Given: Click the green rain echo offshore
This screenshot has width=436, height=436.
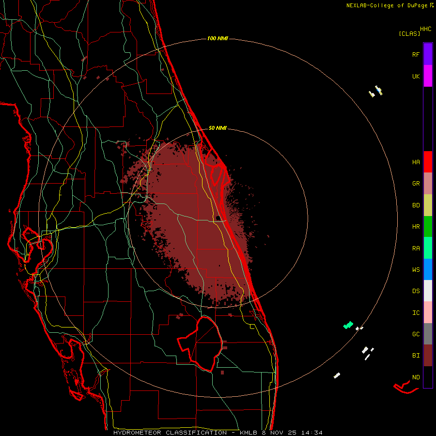Looking at the screenshot, I should pyautogui.click(x=348, y=325).
